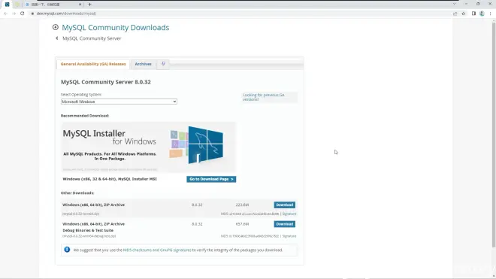Toggle the browser side panel icon
The width and height of the screenshot is (496, 279).
click(473, 14)
